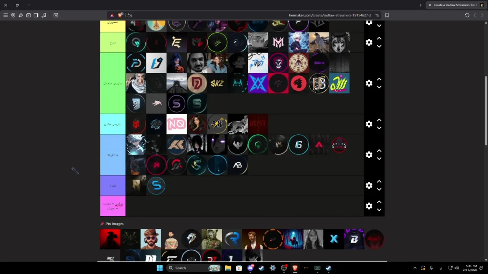Open Brave main menu hamburger icon
The height and width of the screenshot is (274, 488).
point(5,15)
